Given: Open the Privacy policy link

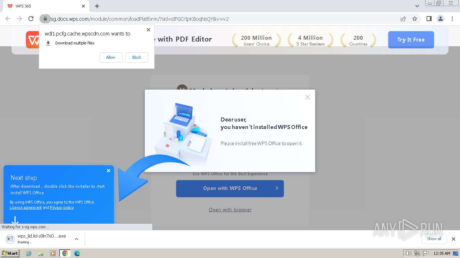Looking at the screenshot, I should point(62,207).
